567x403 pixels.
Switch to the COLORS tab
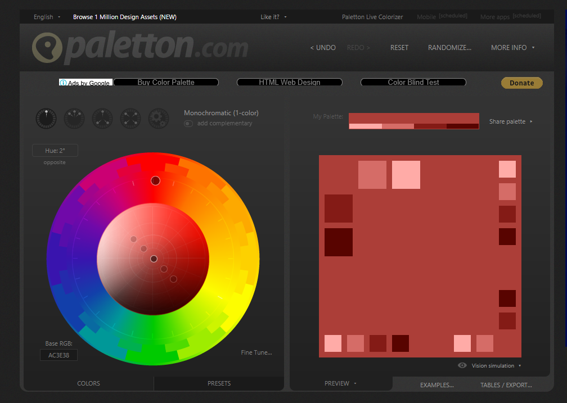click(89, 383)
